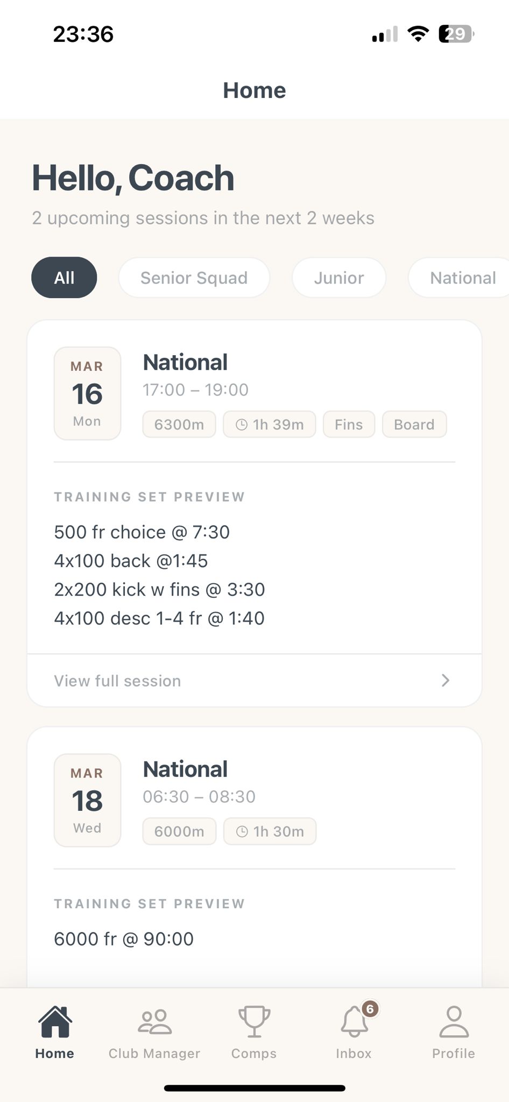Tap the Mar 18 date badge
The height and width of the screenshot is (1102, 509).
point(87,800)
